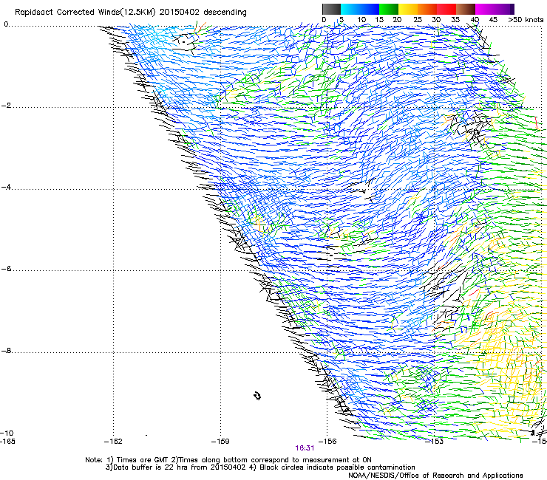Click the 'NOAA/NESDIS/Office of Research and Applications' credit
The width and height of the screenshot is (547, 480).
point(435,476)
